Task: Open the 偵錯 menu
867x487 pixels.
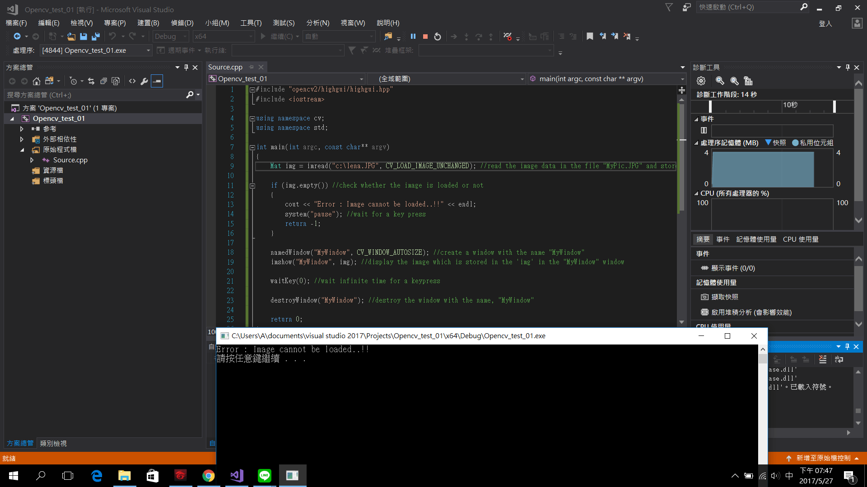Action: point(182,23)
